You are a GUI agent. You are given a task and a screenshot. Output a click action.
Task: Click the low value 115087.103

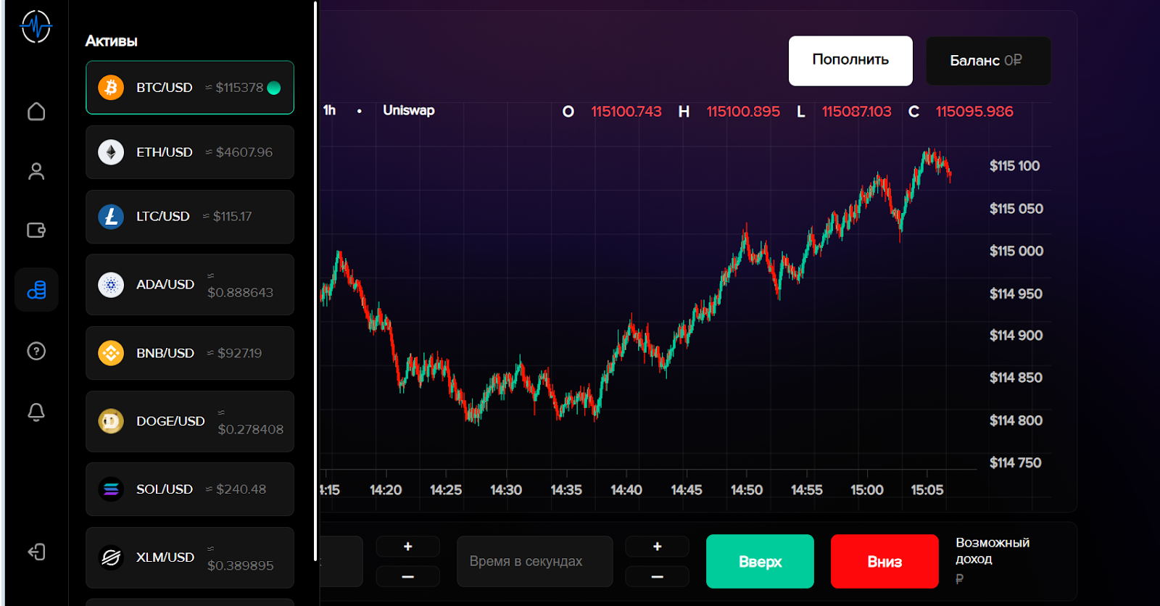[x=856, y=112]
